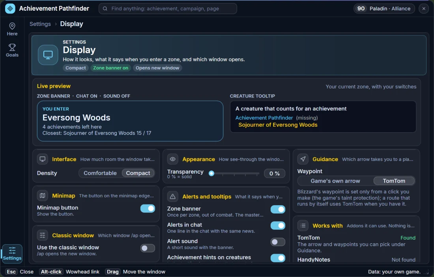Click the 4 achievements left here line
434x277 pixels.
pos(72,127)
